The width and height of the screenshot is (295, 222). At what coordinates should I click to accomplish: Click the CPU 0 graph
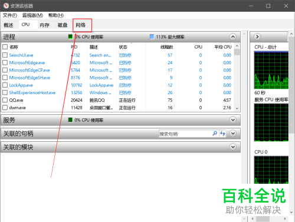271,170
